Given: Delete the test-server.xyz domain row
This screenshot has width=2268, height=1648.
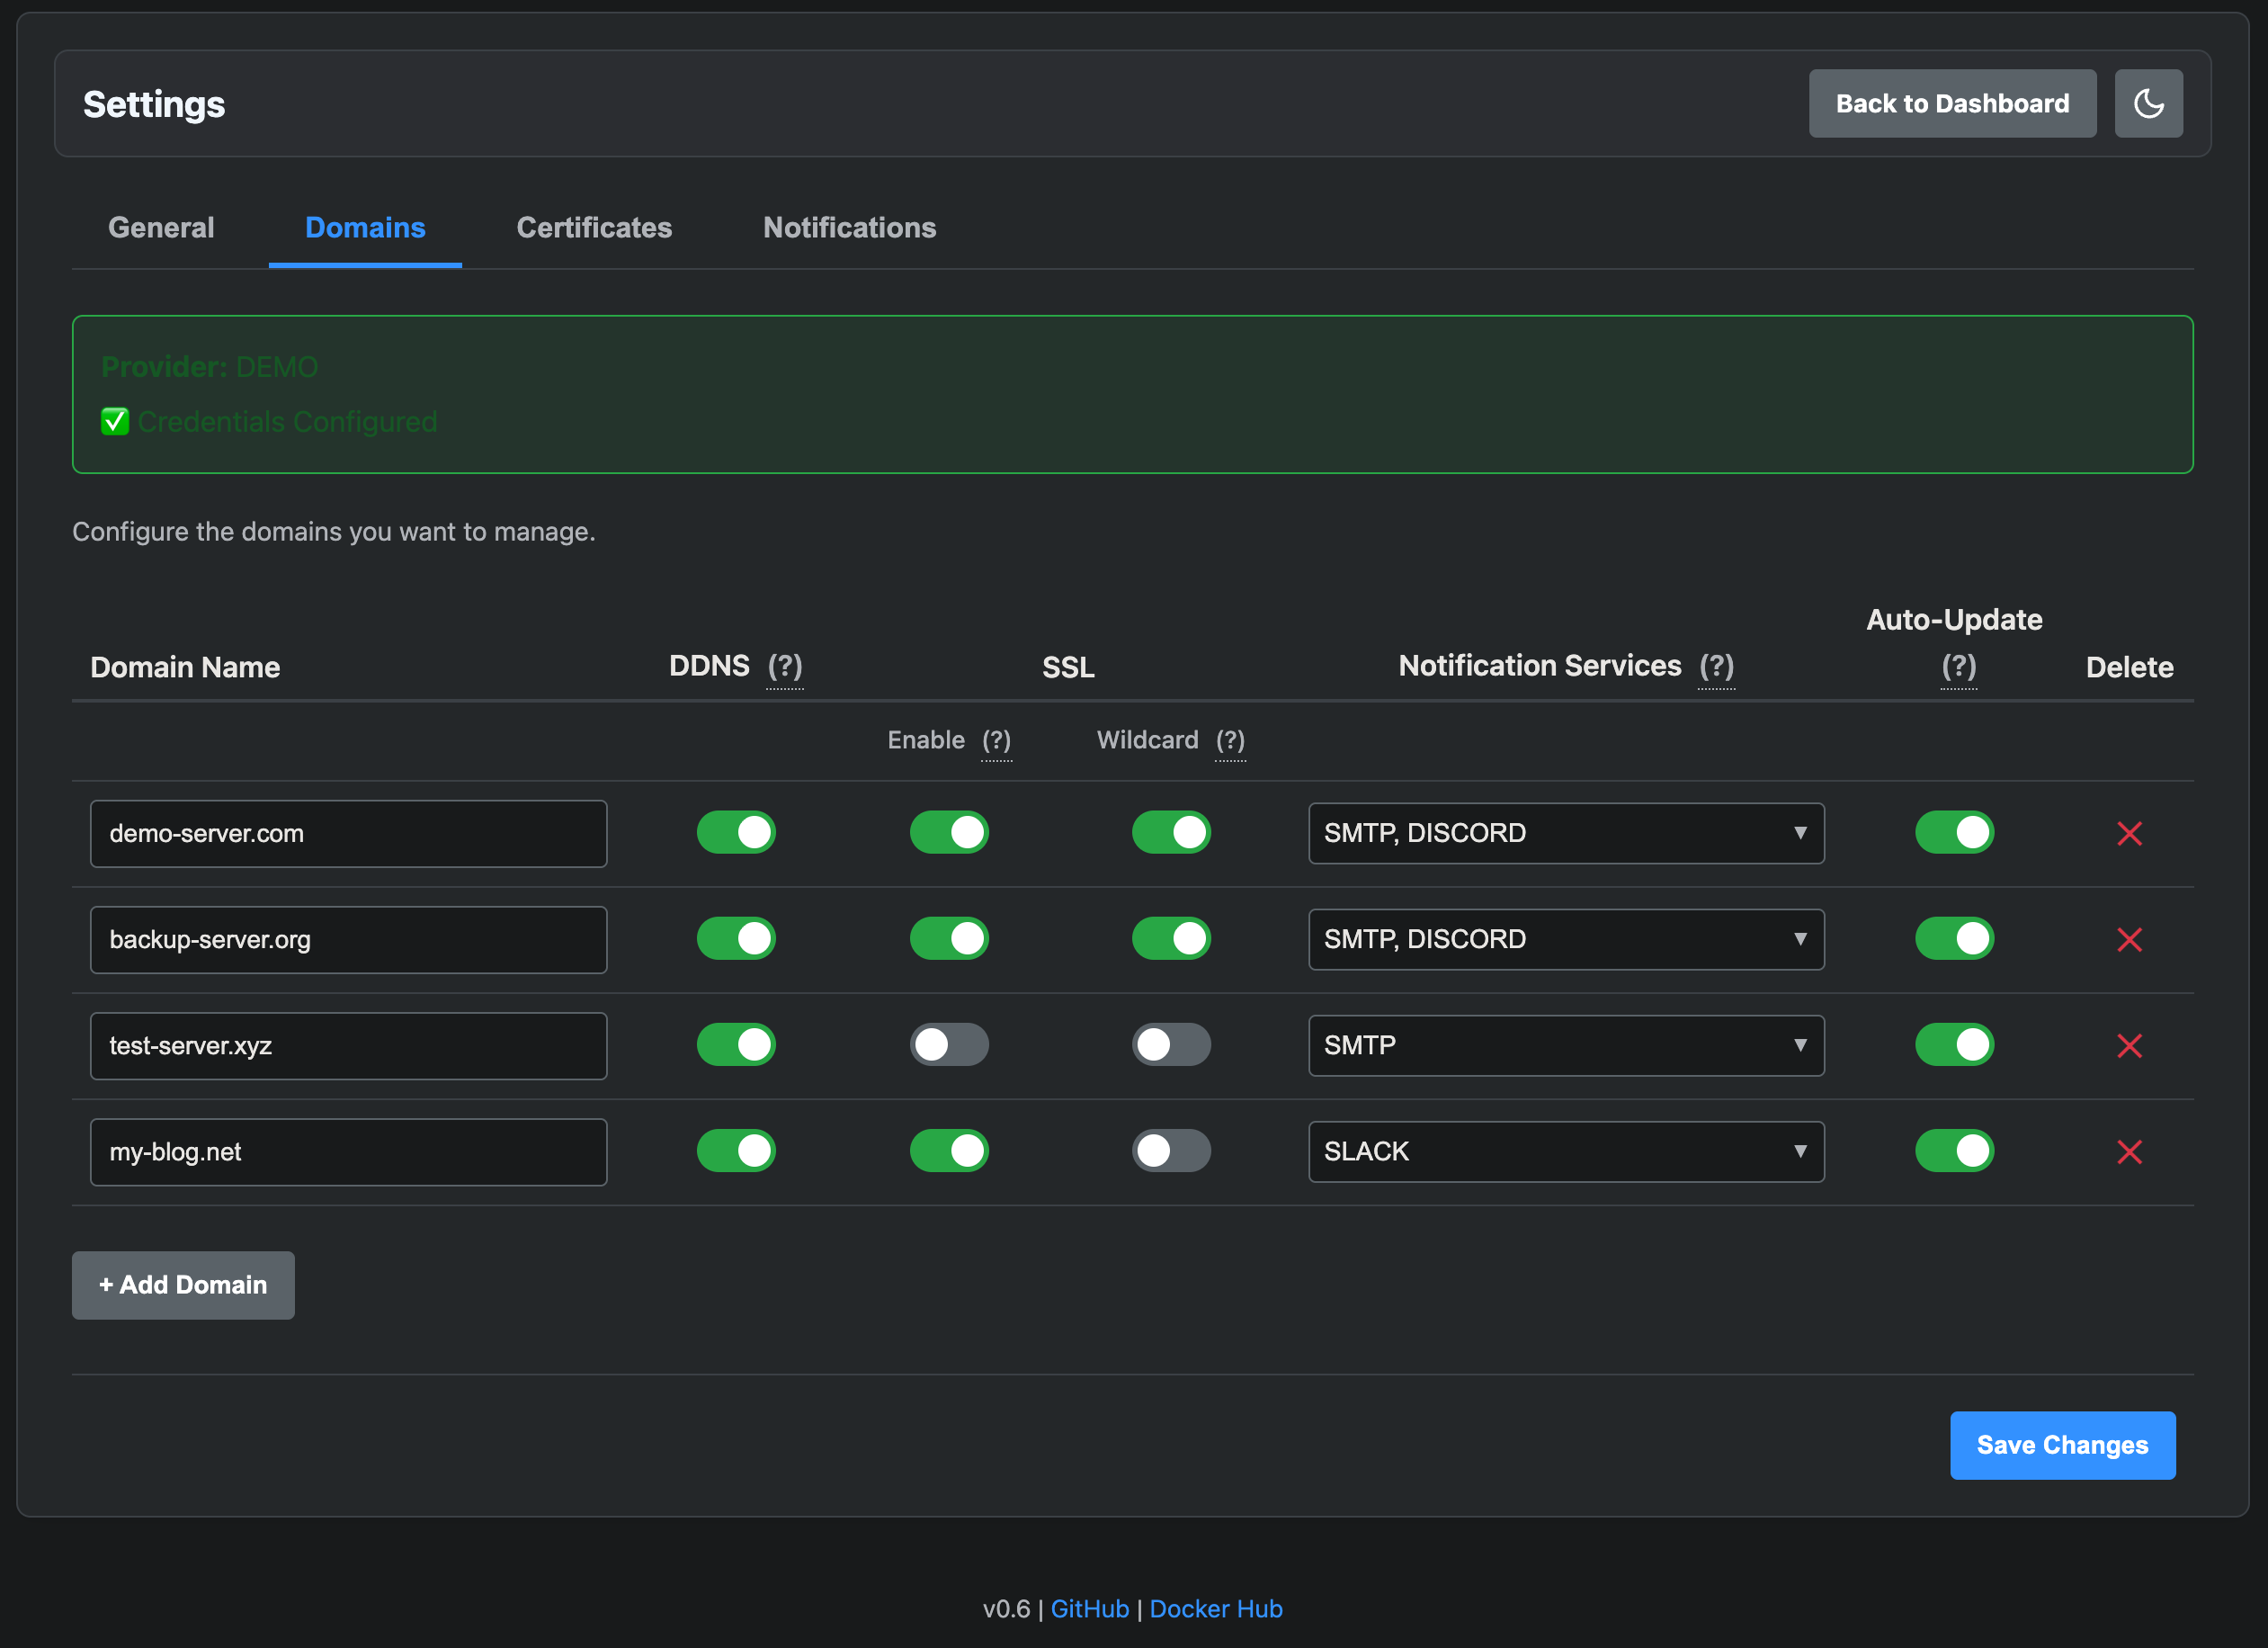Looking at the screenshot, I should coord(2129,1045).
